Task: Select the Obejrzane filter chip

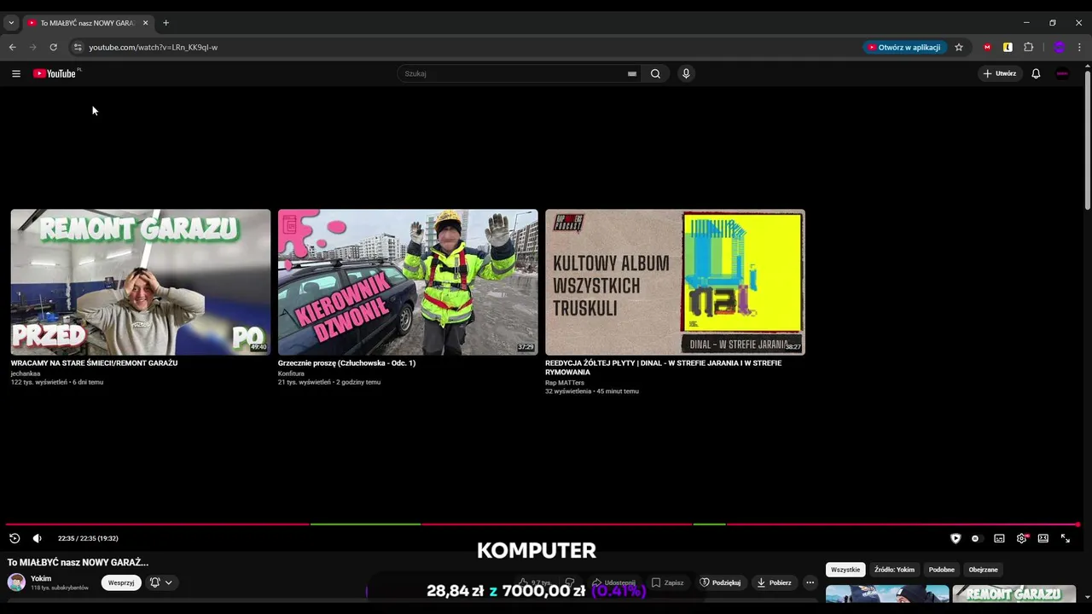Action: 983,570
